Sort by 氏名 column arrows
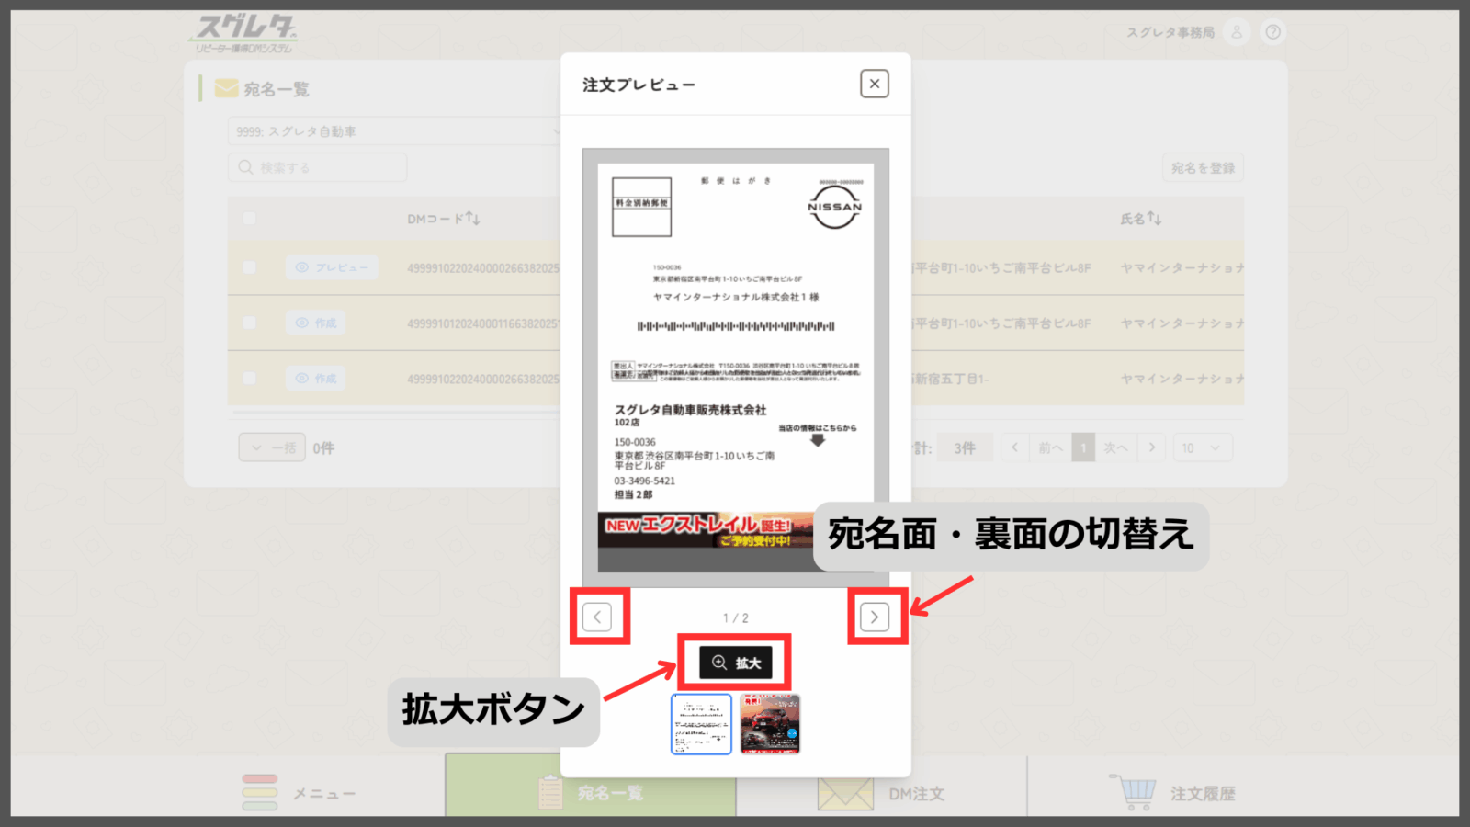Viewport: 1470px width, 827px height. click(1155, 219)
